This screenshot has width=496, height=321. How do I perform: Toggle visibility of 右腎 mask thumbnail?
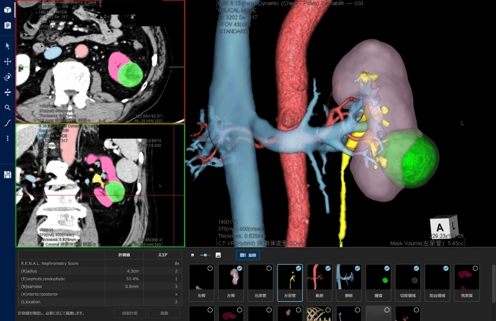point(210,268)
